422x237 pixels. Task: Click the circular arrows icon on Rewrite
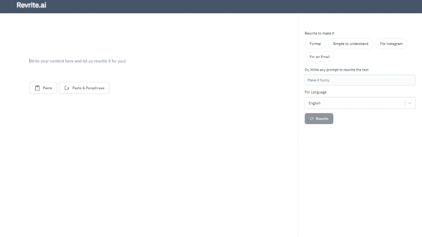312,118
